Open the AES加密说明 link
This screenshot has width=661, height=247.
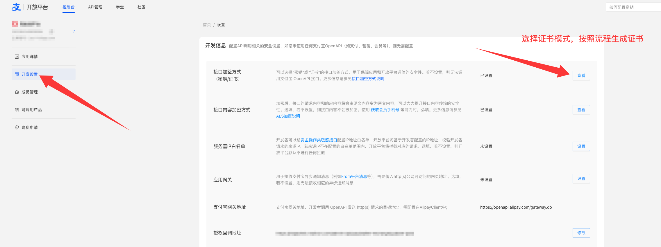[x=288, y=116]
